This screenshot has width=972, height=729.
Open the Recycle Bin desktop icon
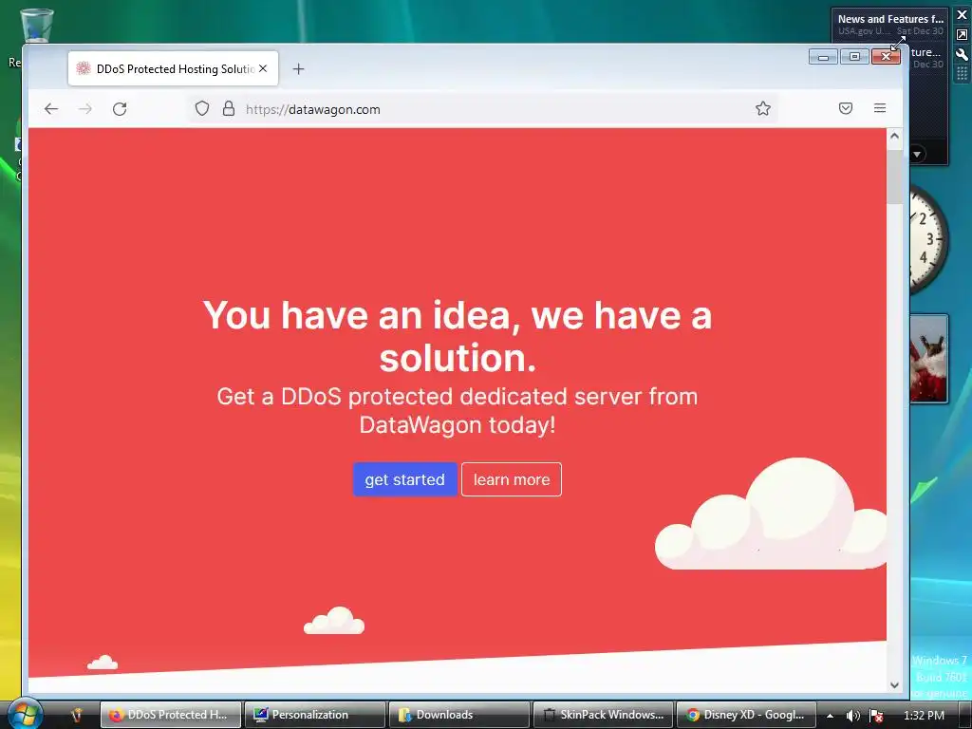pos(37,28)
